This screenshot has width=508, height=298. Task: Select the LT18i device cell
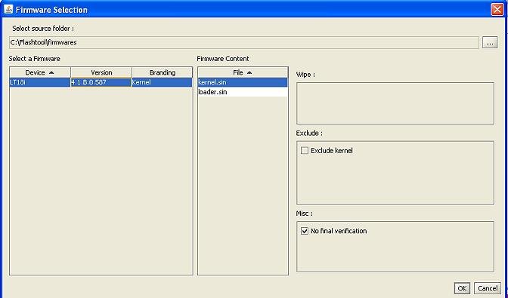(40, 82)
